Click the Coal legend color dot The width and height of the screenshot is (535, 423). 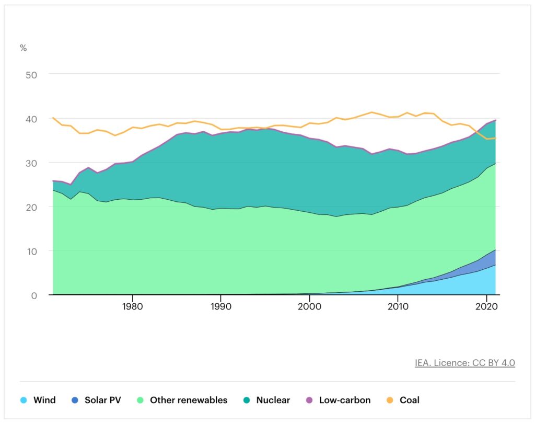pos(390,401)
